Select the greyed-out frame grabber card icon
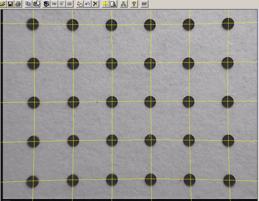 (x=54, y=4)
